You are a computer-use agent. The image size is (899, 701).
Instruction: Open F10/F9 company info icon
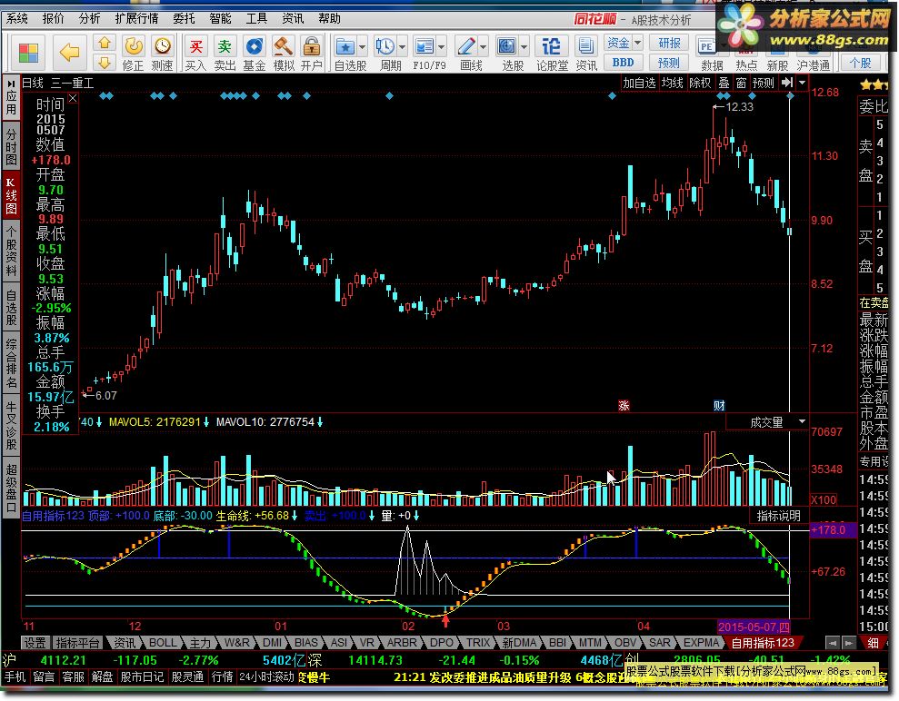[x=425, y=46]
